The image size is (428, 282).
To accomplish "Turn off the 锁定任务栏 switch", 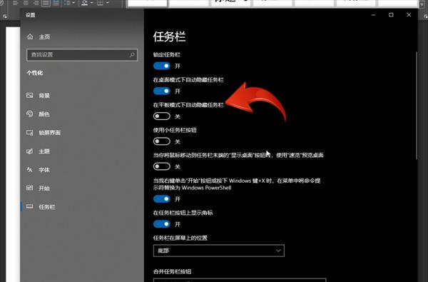I will tap(162, 66).
